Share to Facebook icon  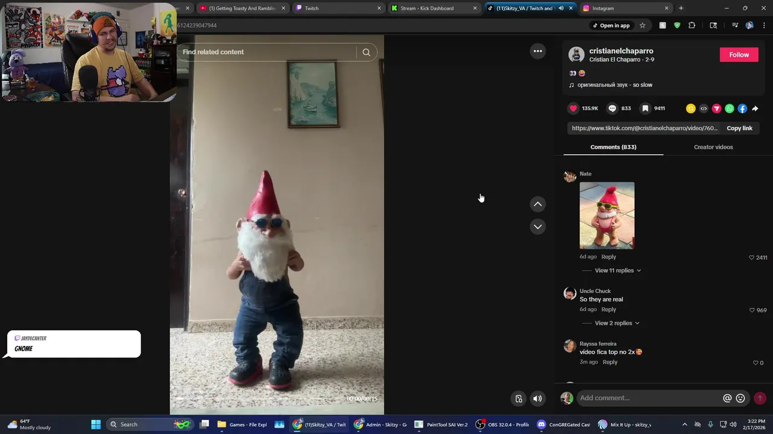click(x=742, y=108)
